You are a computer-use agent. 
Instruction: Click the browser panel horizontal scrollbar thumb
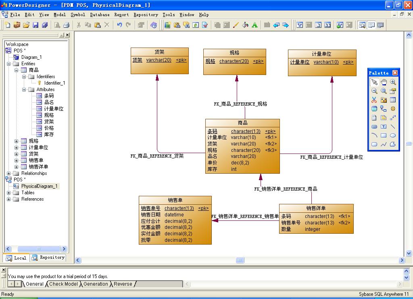(39, 249)
